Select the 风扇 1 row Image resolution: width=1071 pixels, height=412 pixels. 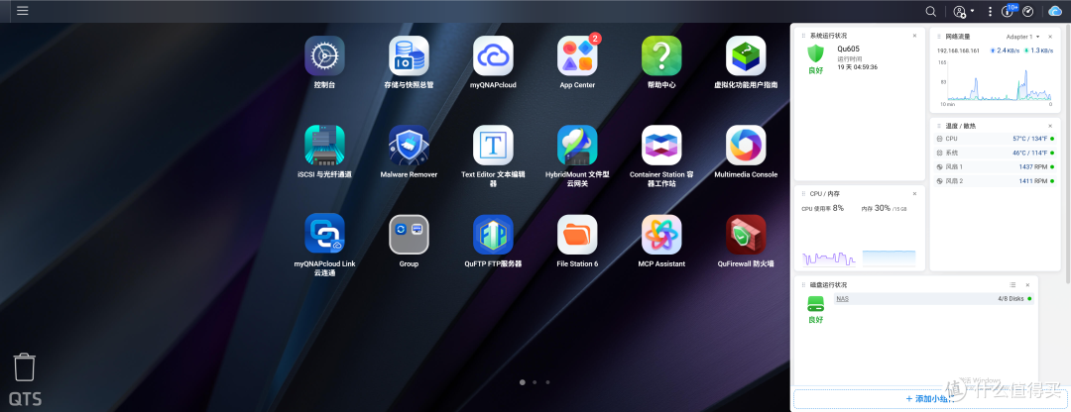pos(997,166)
